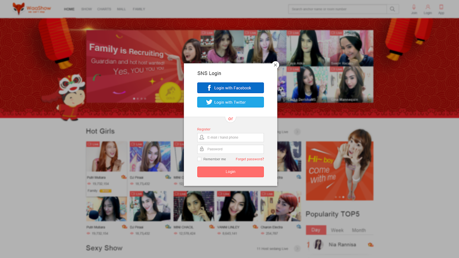The height and width of the screenshot is (258, 459).
Task: Open VANNI LINLEY's live thumbnail
Action: click(x=237, y=206)
